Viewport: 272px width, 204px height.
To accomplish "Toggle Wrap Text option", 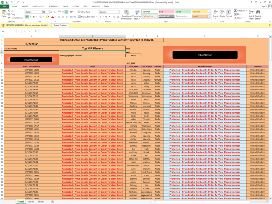I will point(84,12).
